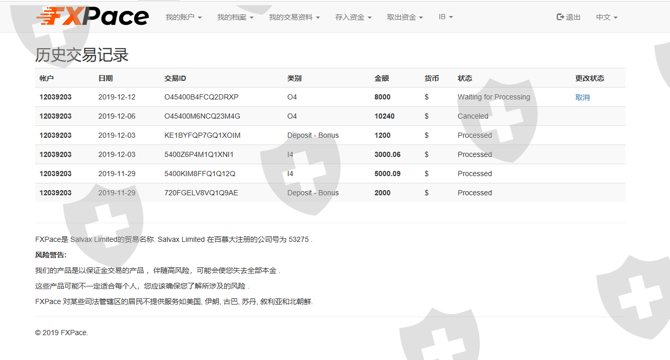Select transaction ID O45400B4FCQ2DRXP
Image resolution: width=670 pixels, height=360 pixels.
201,97
